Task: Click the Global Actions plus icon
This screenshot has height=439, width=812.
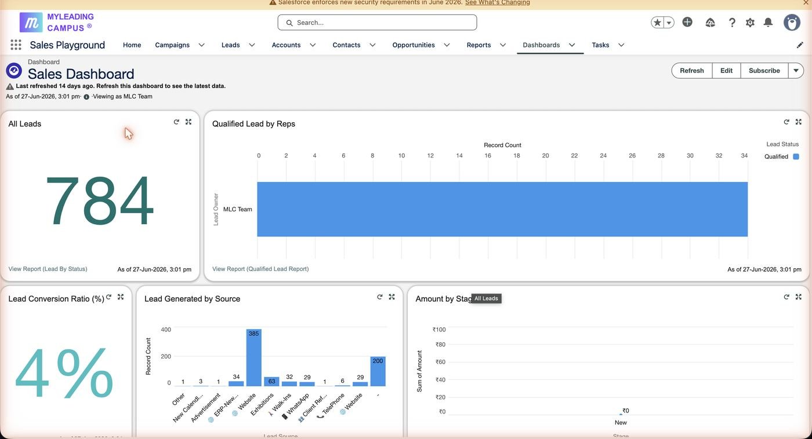Action: point(687,22)
